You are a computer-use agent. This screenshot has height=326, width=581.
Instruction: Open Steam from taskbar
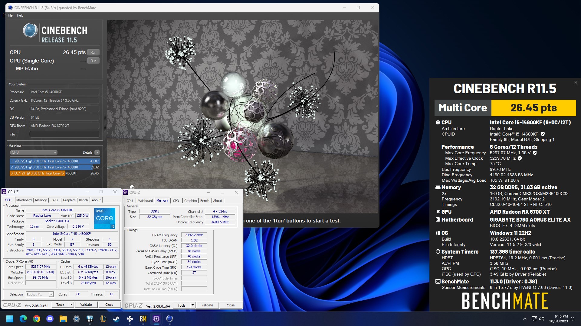coord(117,319)
